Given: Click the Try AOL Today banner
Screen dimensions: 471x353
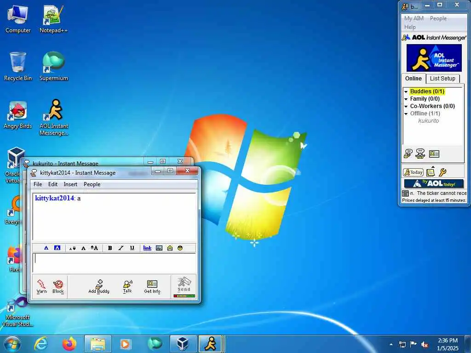Looking at the screenshot, I should click(434, 183).
